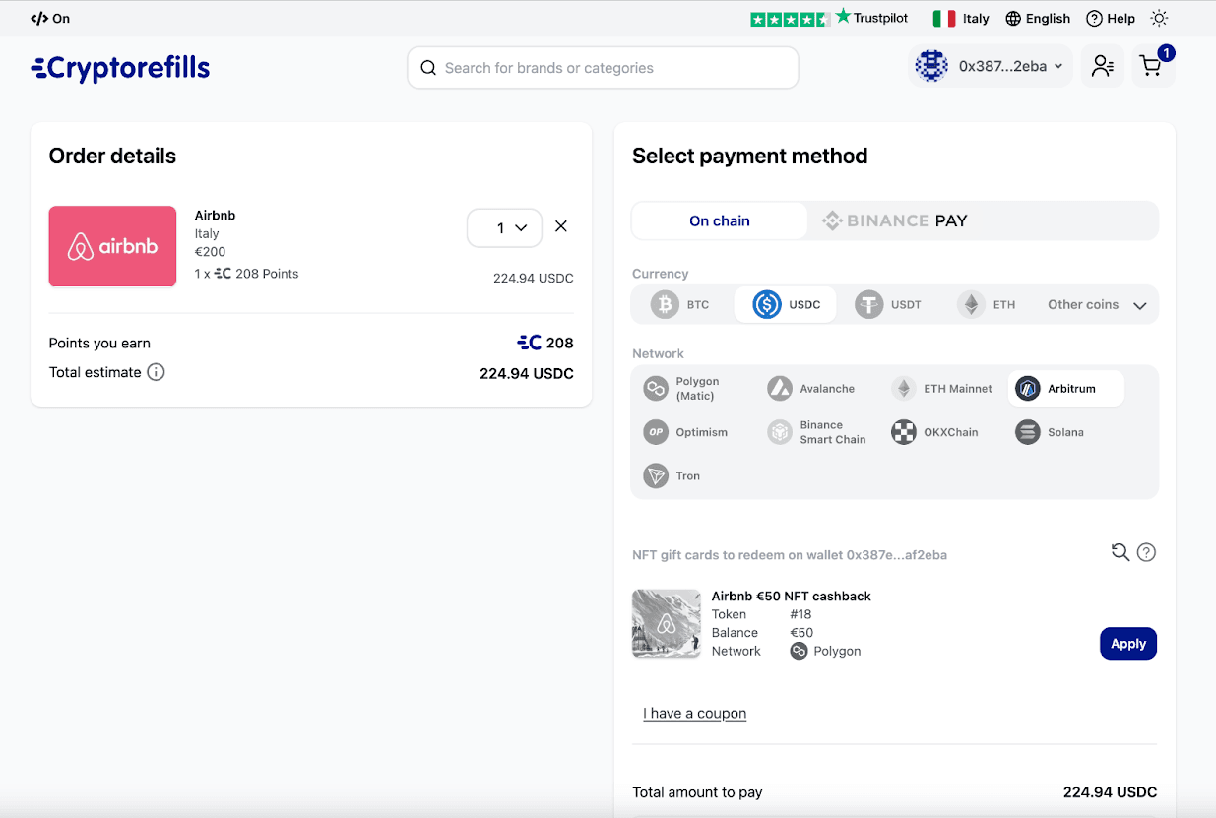Select the ETH currency icon
Viewport: 1216px width, 818px height.
(x=971, y=304)
